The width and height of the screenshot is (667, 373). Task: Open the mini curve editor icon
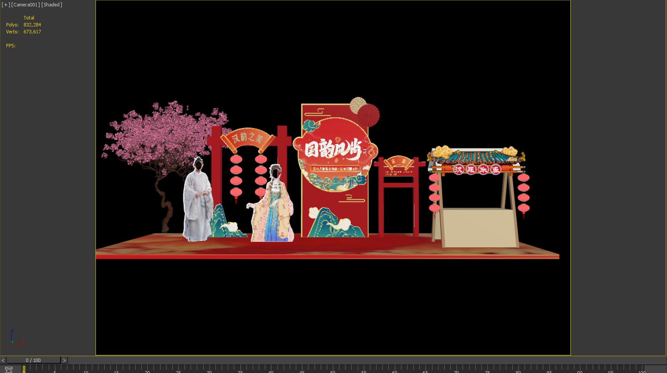[9, 369]
